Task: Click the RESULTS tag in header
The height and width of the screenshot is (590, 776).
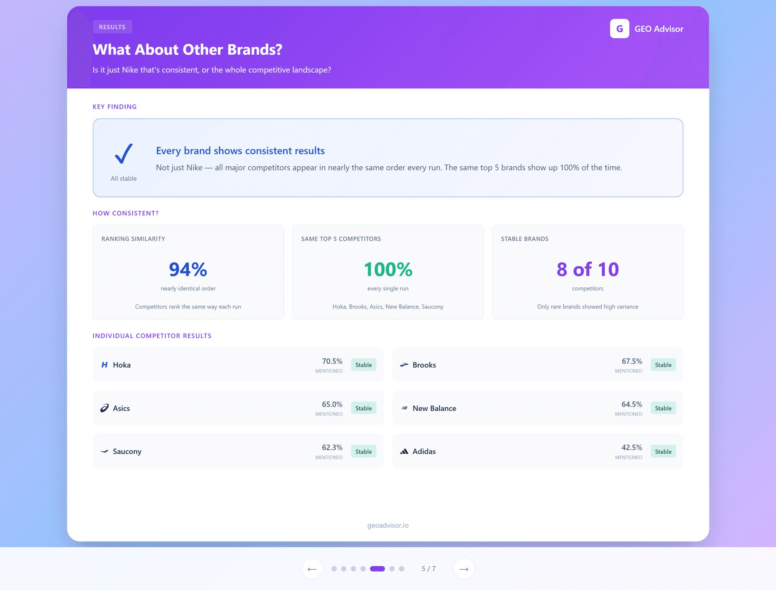Action: [112, 27]
